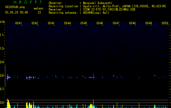The image size is (171, 108).
Task: Select the filename 06280540.png
Action: click(x=15, y=7)
